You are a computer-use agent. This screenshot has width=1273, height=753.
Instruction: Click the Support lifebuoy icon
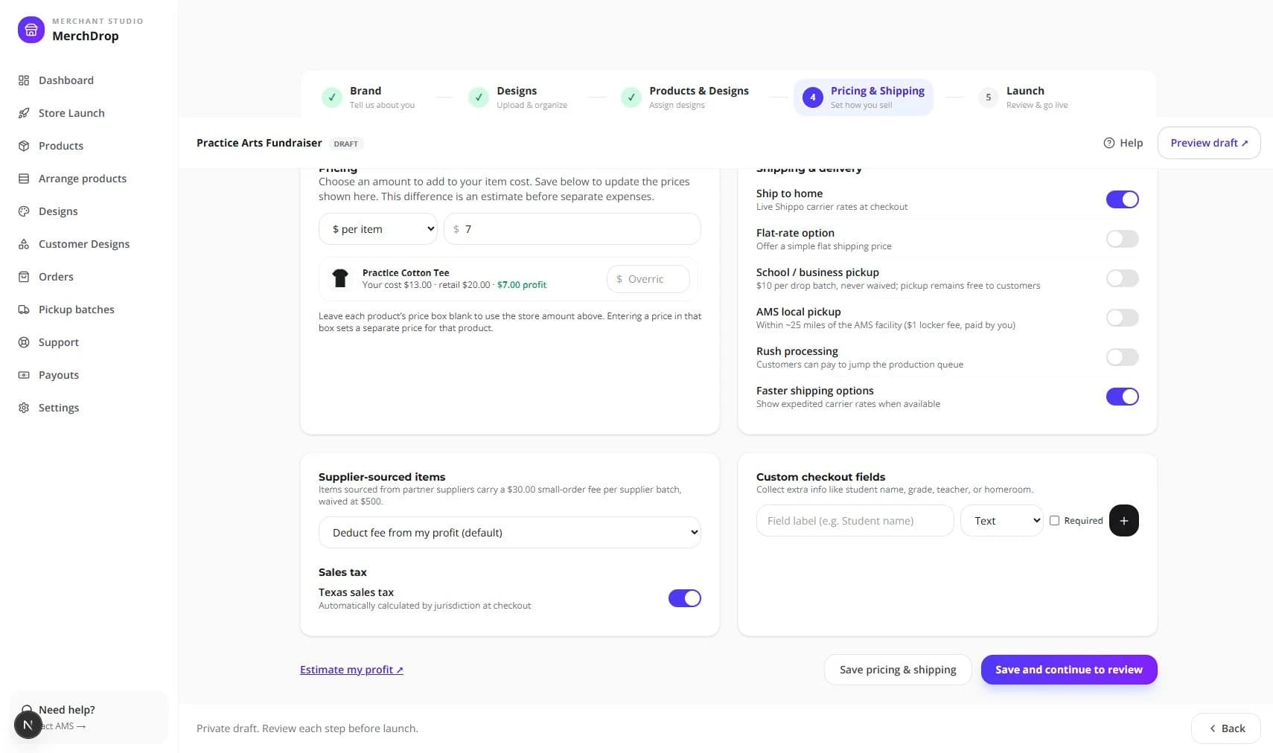click(24, 342)
